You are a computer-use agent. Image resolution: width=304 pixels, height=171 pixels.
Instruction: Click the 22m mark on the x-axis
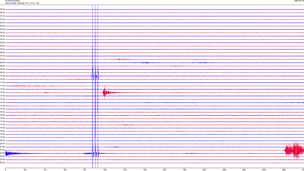[x=224, y=170]
